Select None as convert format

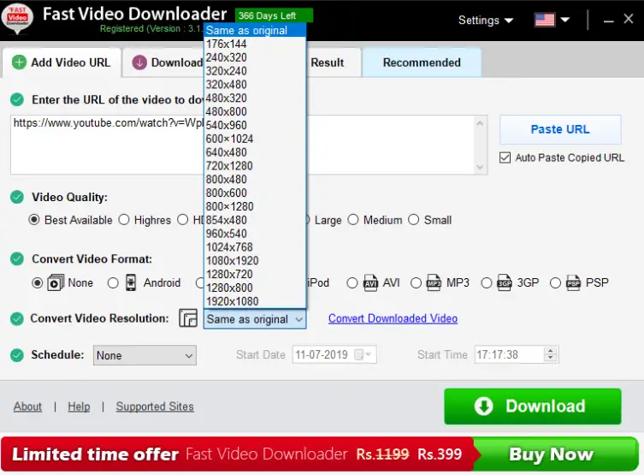click(x=37, y=282)
